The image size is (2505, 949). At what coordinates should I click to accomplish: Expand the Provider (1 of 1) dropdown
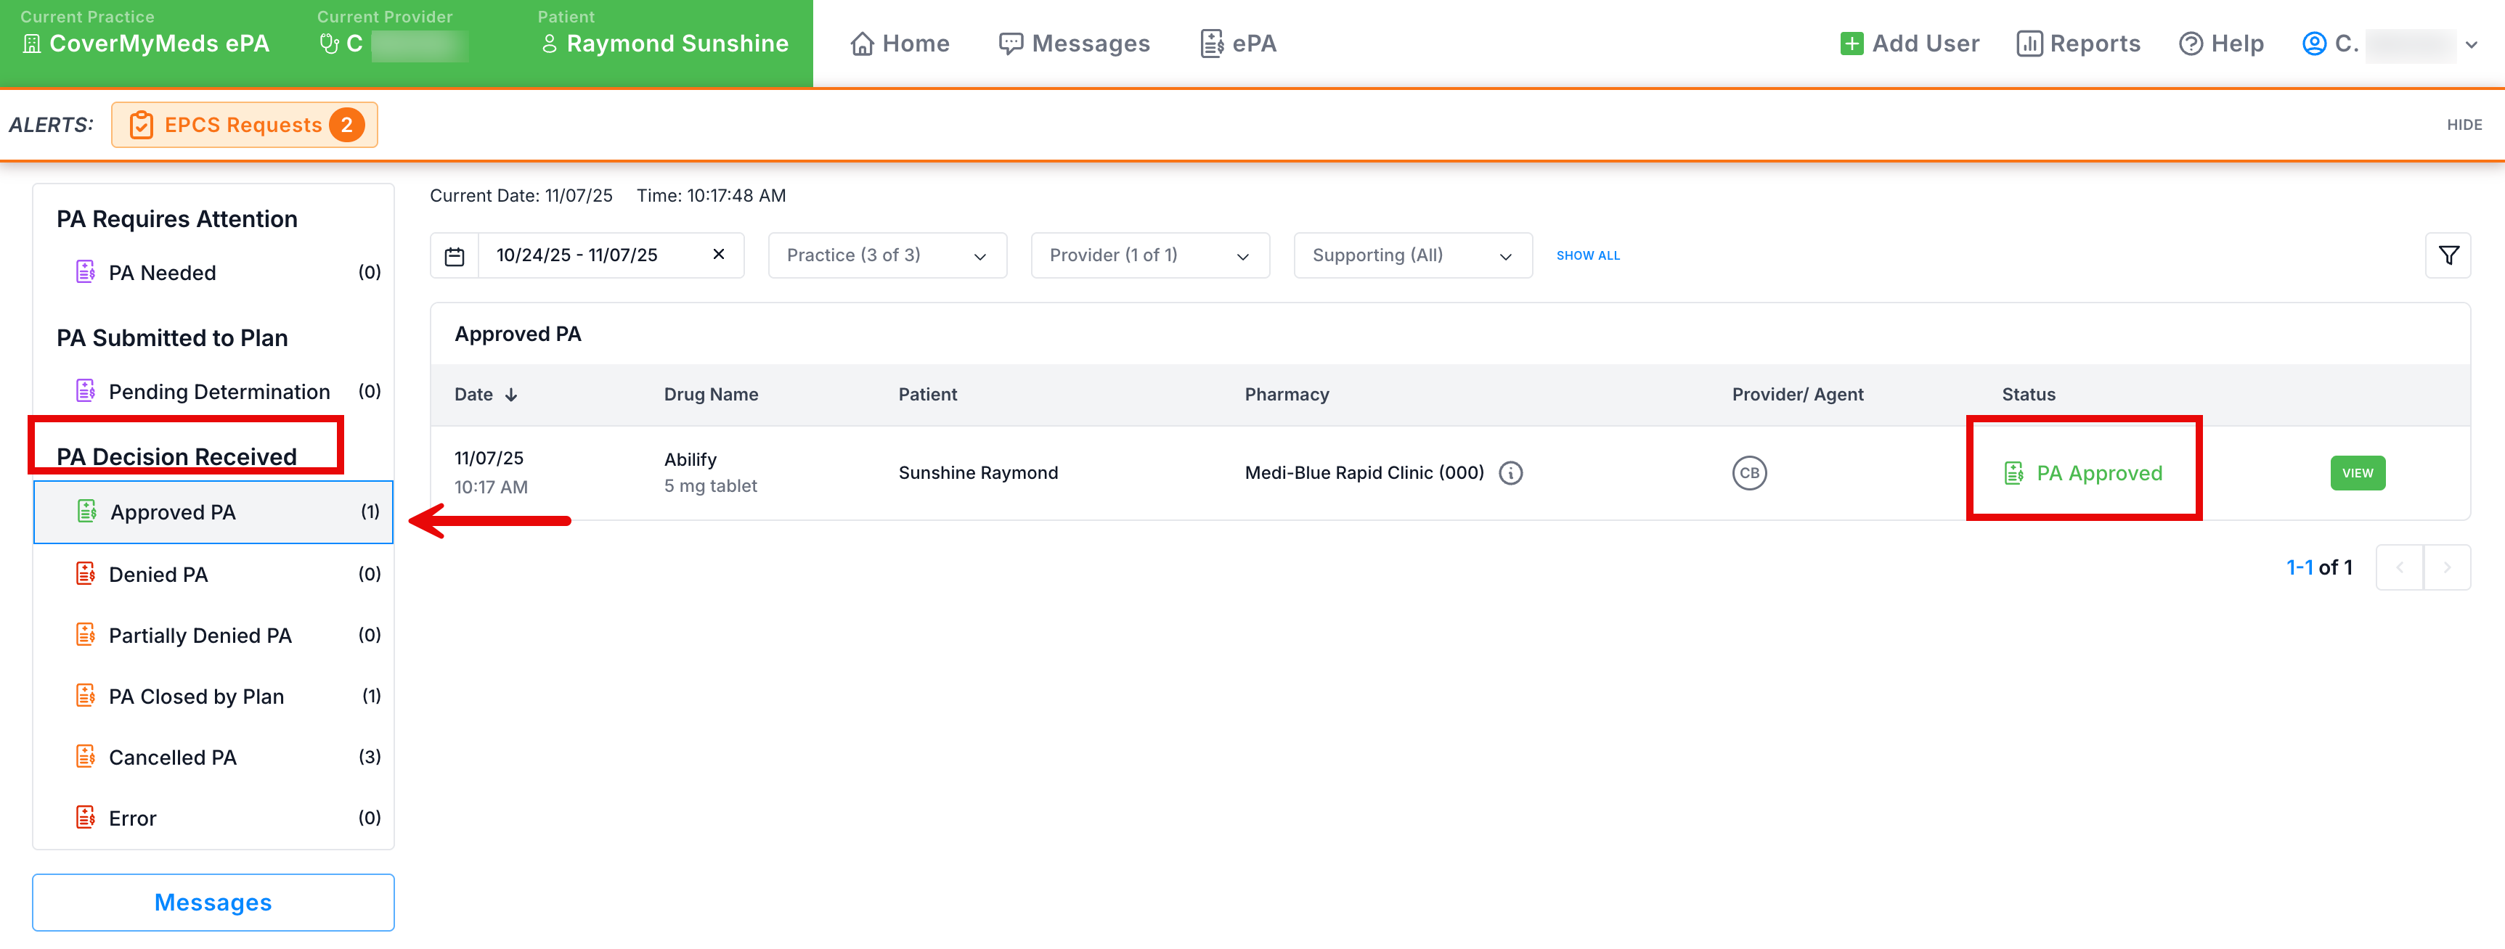tap(1149, 255)
